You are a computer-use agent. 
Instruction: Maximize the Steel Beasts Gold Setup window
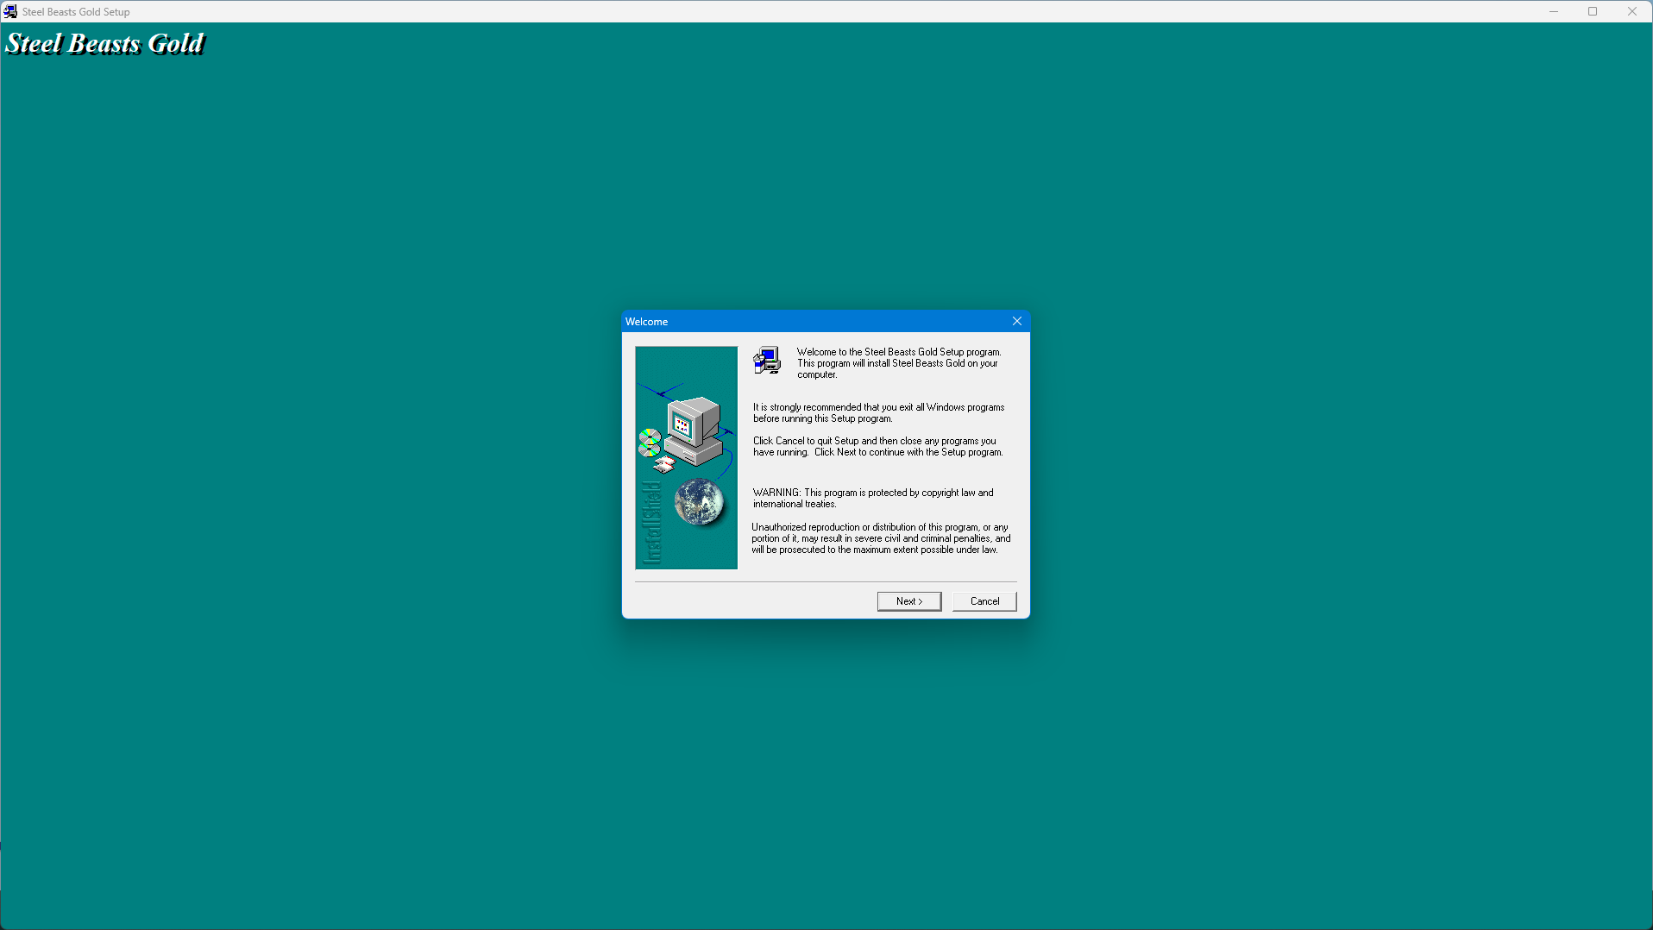[1593, 11]
